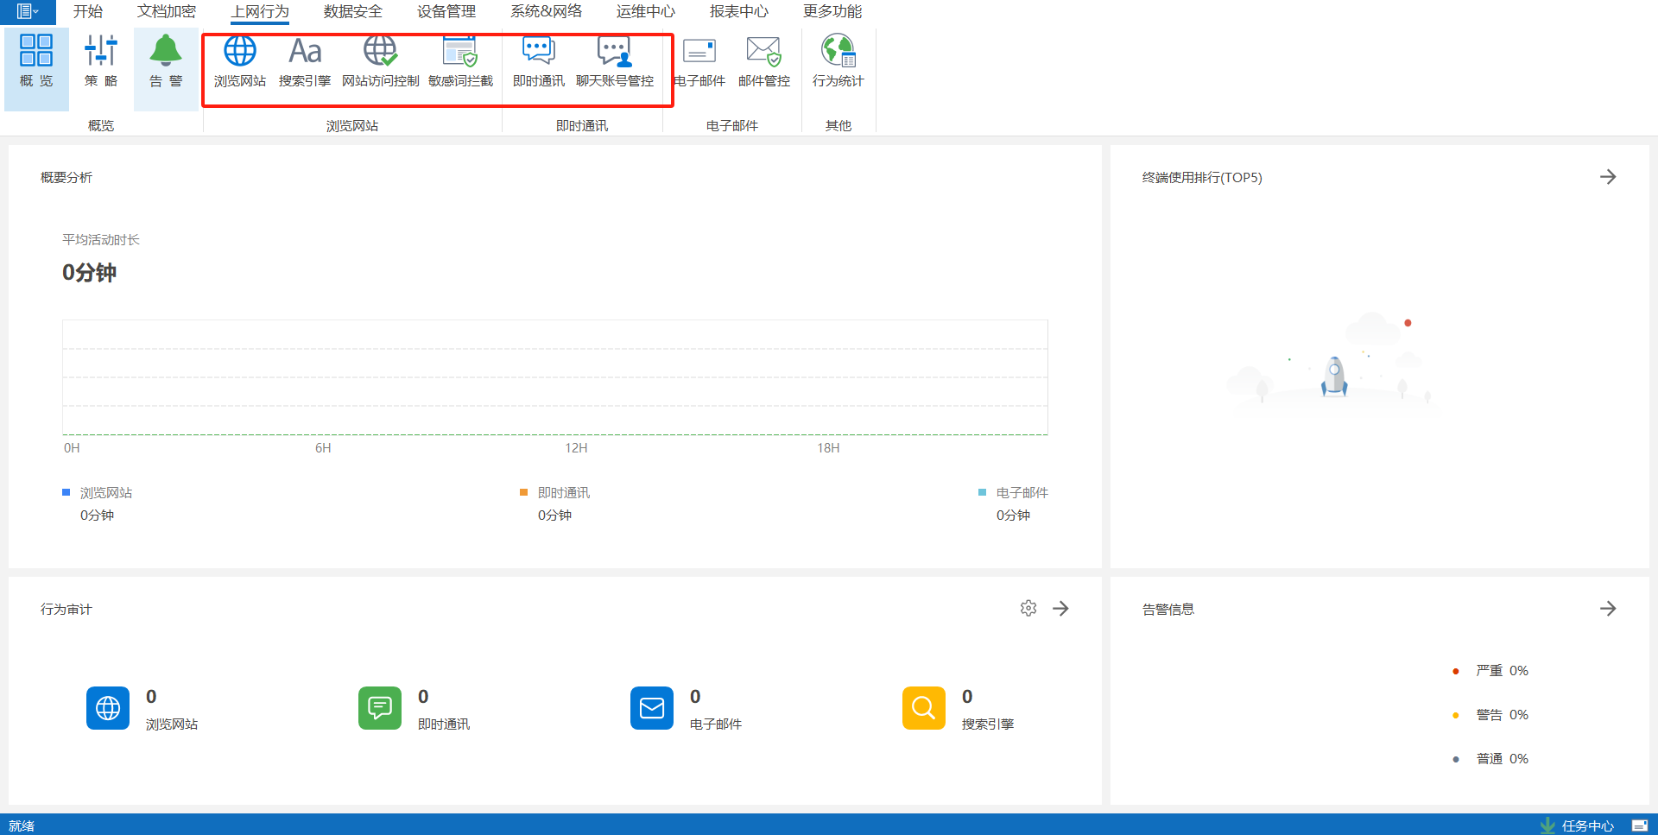Click the 聊天账号管控 icon
Image resolution: width=1658 pixels, height=835 pixels.
(x=614, y=60)
